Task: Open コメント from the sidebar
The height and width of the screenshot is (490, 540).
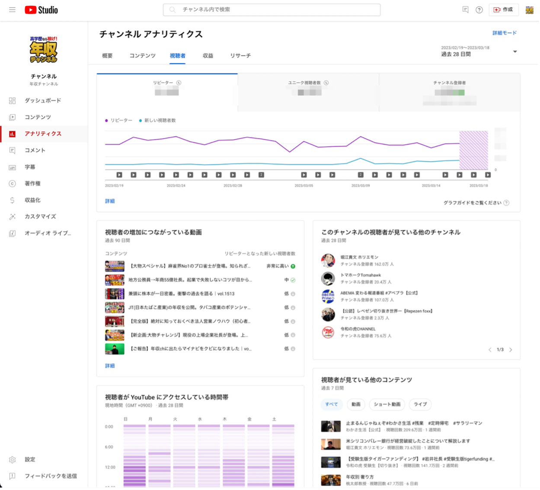Action: pyautogui.click(x=35, y=150)
